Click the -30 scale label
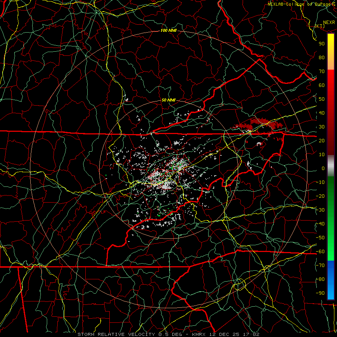Viewport: 337px width, 337px height. 320,210
